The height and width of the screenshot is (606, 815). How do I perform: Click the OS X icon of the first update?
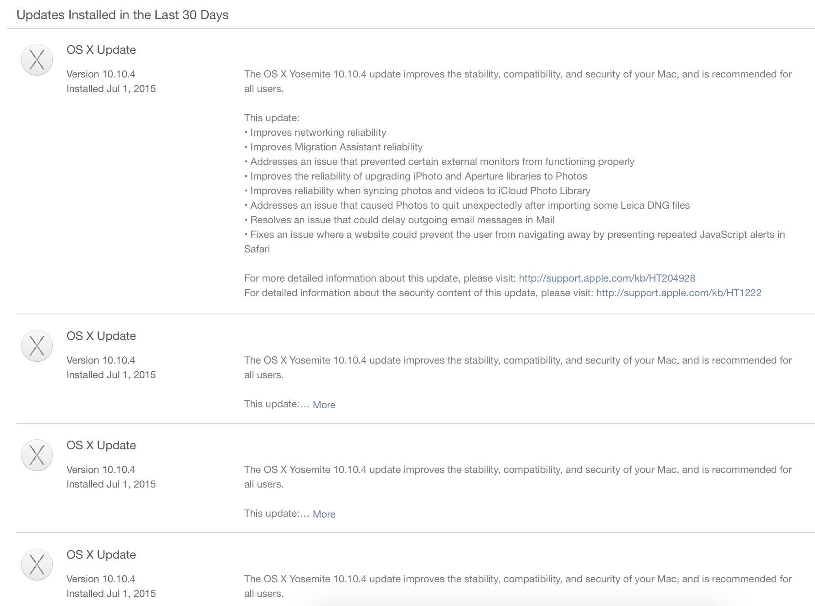click(37, 60)
